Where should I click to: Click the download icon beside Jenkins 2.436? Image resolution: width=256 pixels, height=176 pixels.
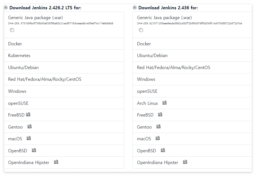point(135,7)
